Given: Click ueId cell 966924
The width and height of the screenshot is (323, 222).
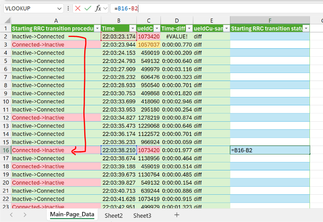Looking at the screenshot, I should 149,142.
